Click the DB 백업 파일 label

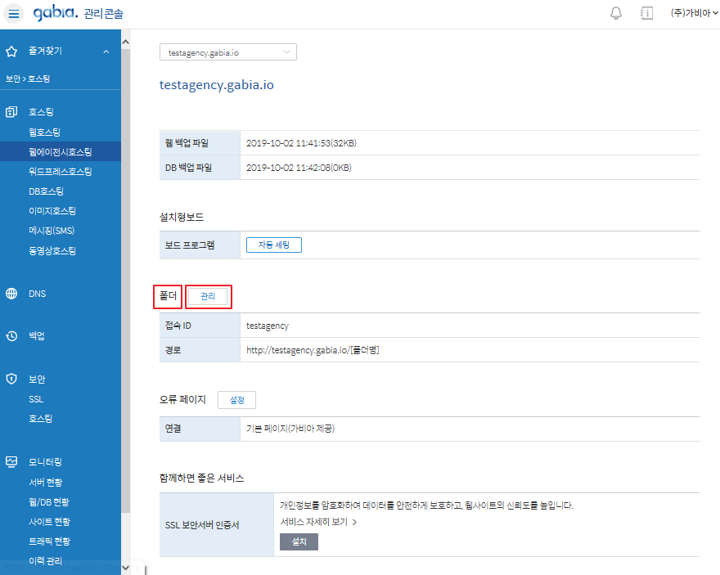tap(188, 168)
